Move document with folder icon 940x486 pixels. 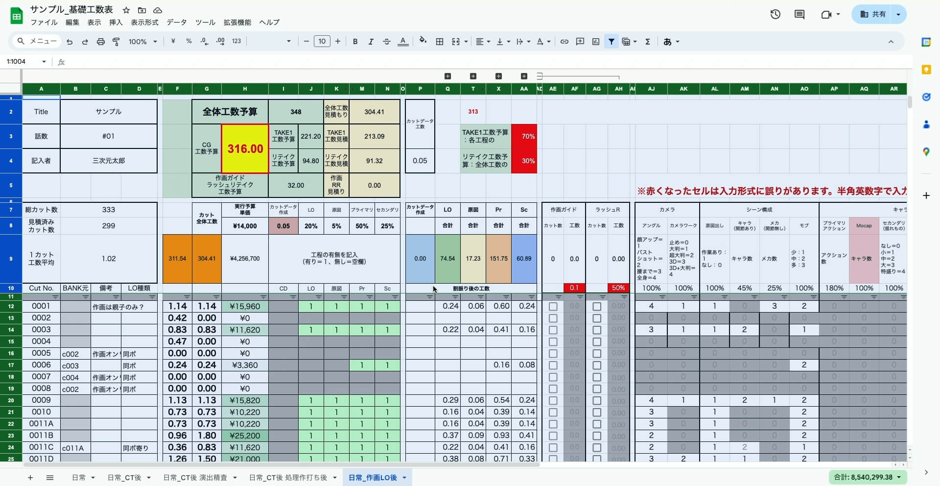point(142,10)
